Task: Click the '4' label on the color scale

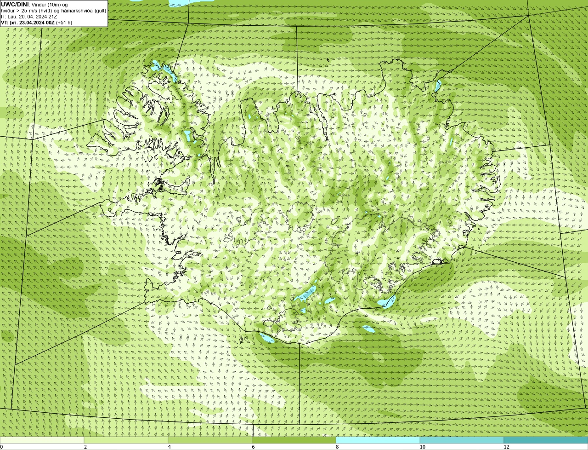Action: coord(169,447)
